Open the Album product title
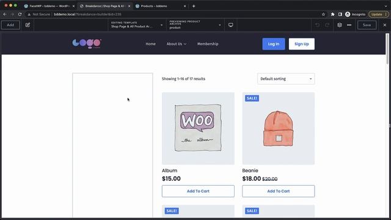391x220 pixels. click(170, 170)
